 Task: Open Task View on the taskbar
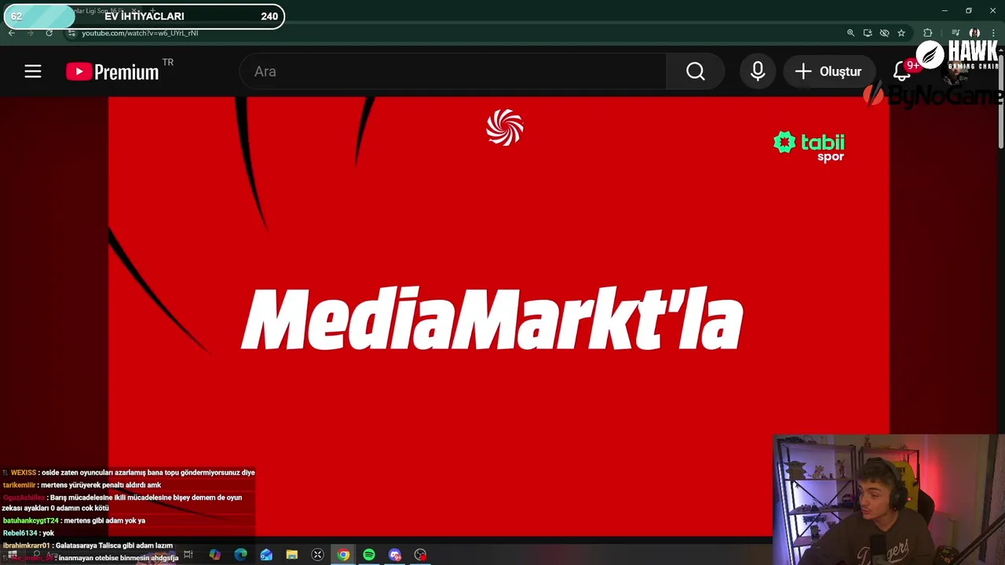[188, 555]
